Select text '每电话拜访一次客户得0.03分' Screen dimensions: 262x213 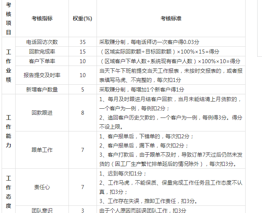(x=165, y=42)
